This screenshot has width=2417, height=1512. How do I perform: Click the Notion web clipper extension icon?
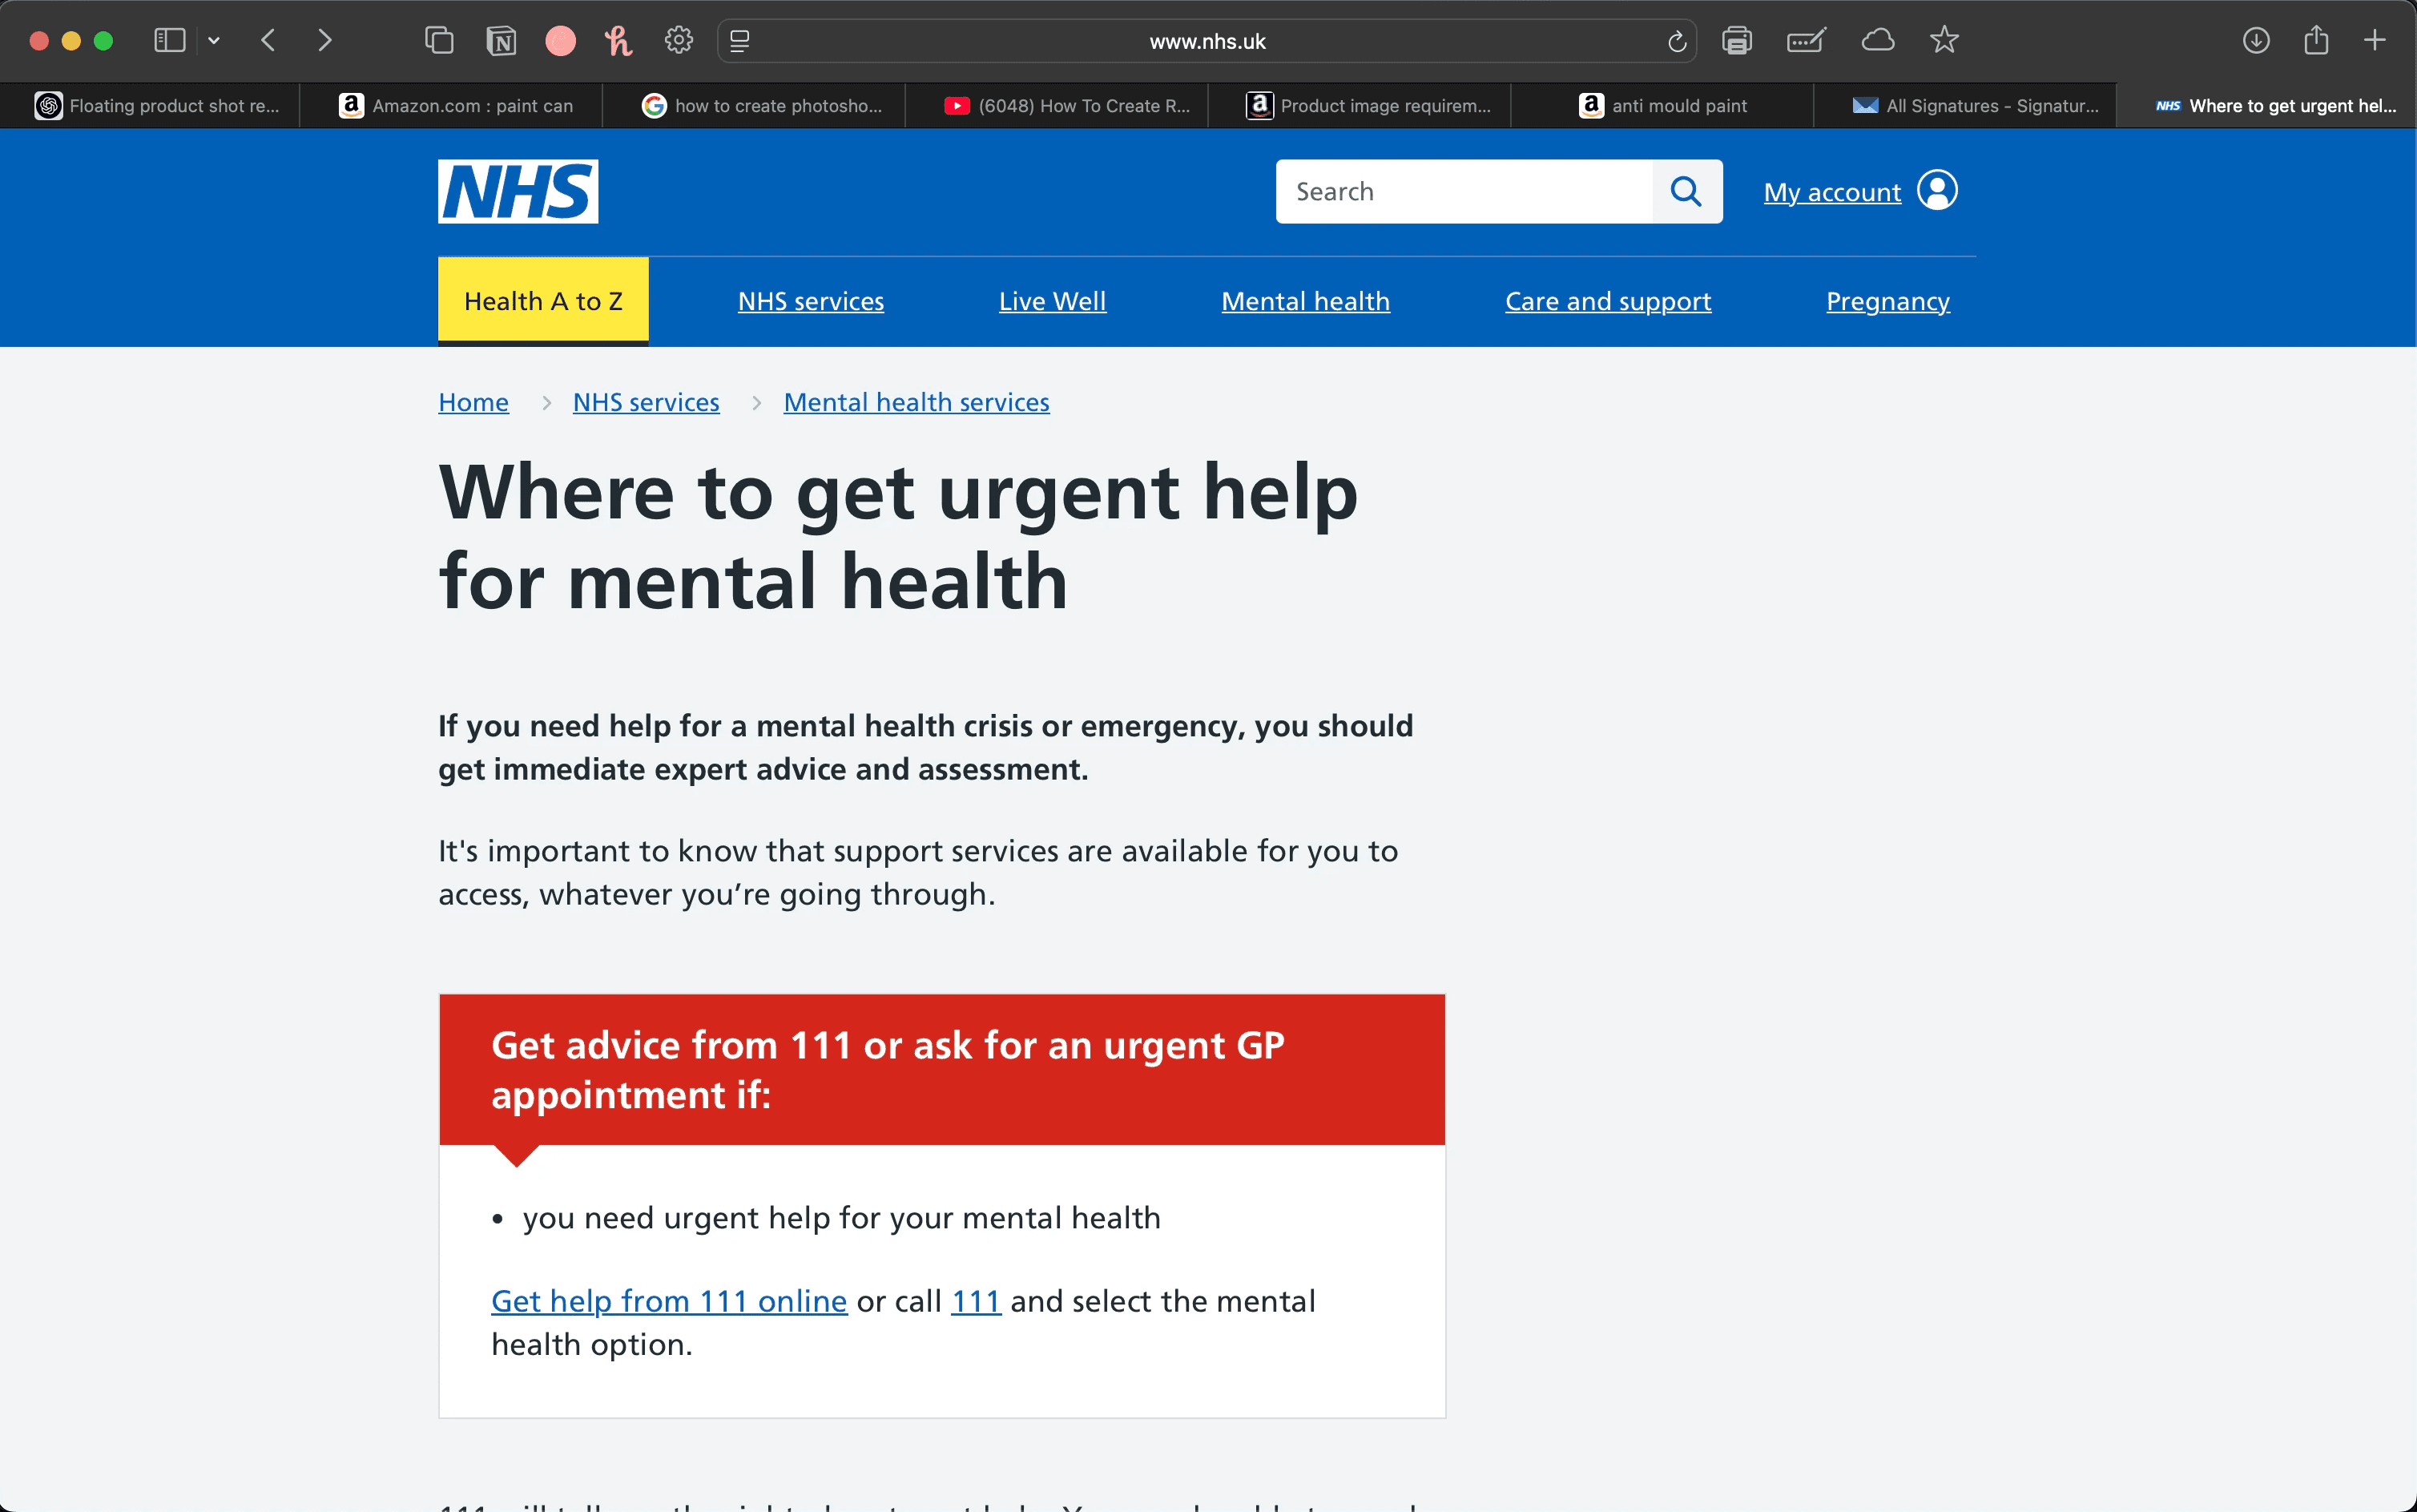click(501, 41)
